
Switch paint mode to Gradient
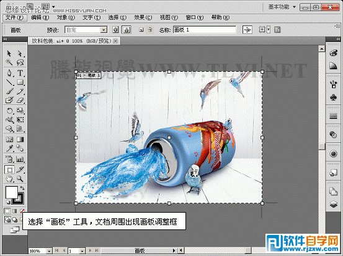coord(15,211)
